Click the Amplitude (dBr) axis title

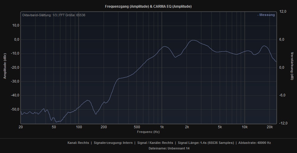click(x=5, y=68)
